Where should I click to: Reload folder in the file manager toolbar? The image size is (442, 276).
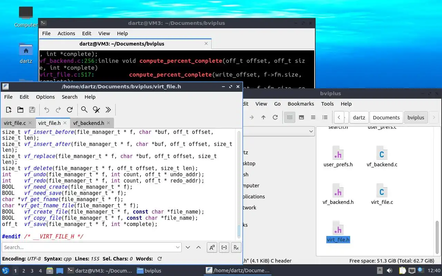(275, 117)
